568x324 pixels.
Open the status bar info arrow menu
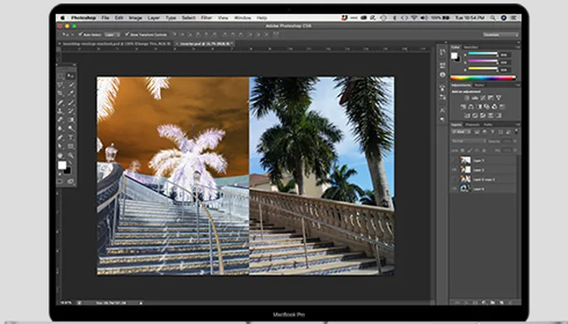click(141, 303)
